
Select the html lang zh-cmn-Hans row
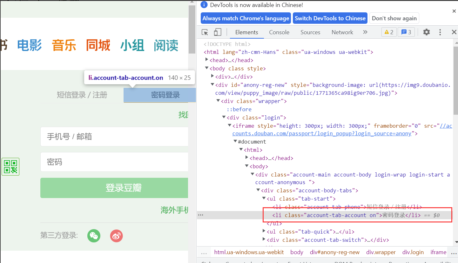tap(288, 52)
